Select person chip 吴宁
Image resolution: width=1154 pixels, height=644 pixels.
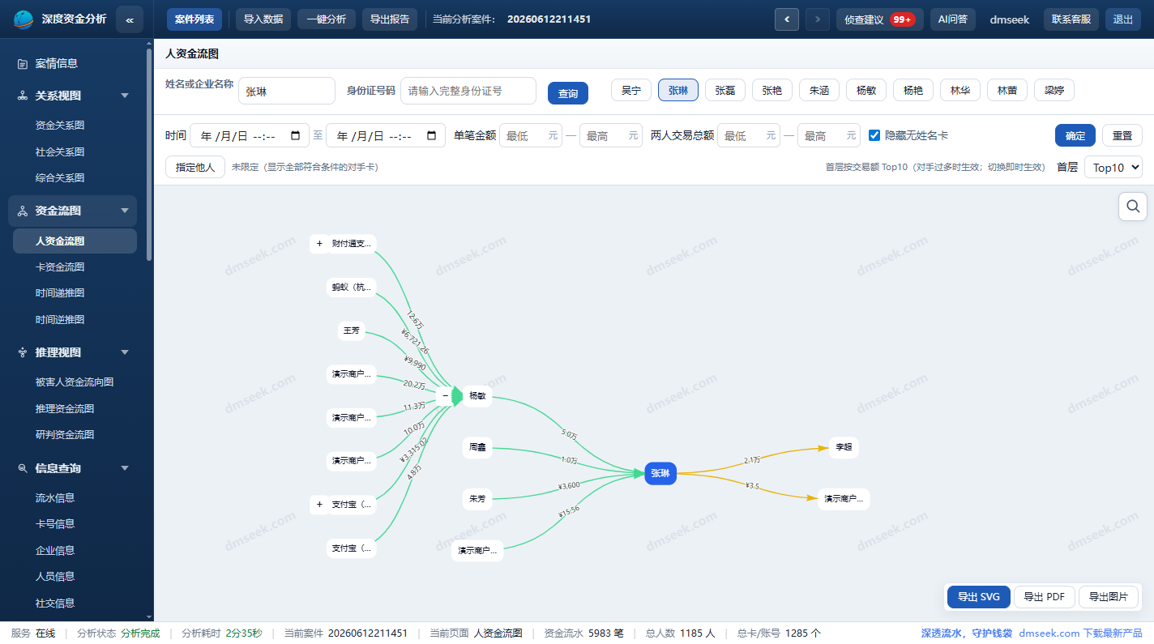point(631,90)
